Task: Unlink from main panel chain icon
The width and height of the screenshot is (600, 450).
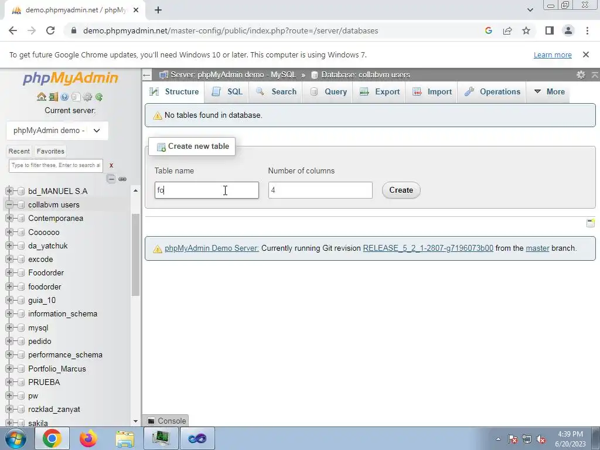Action: (122, 179)
